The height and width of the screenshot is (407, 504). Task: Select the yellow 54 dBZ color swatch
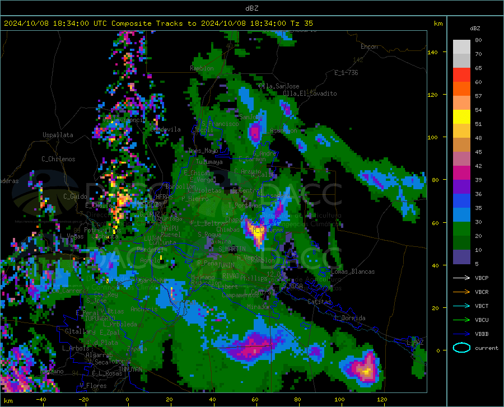point(461,117)
